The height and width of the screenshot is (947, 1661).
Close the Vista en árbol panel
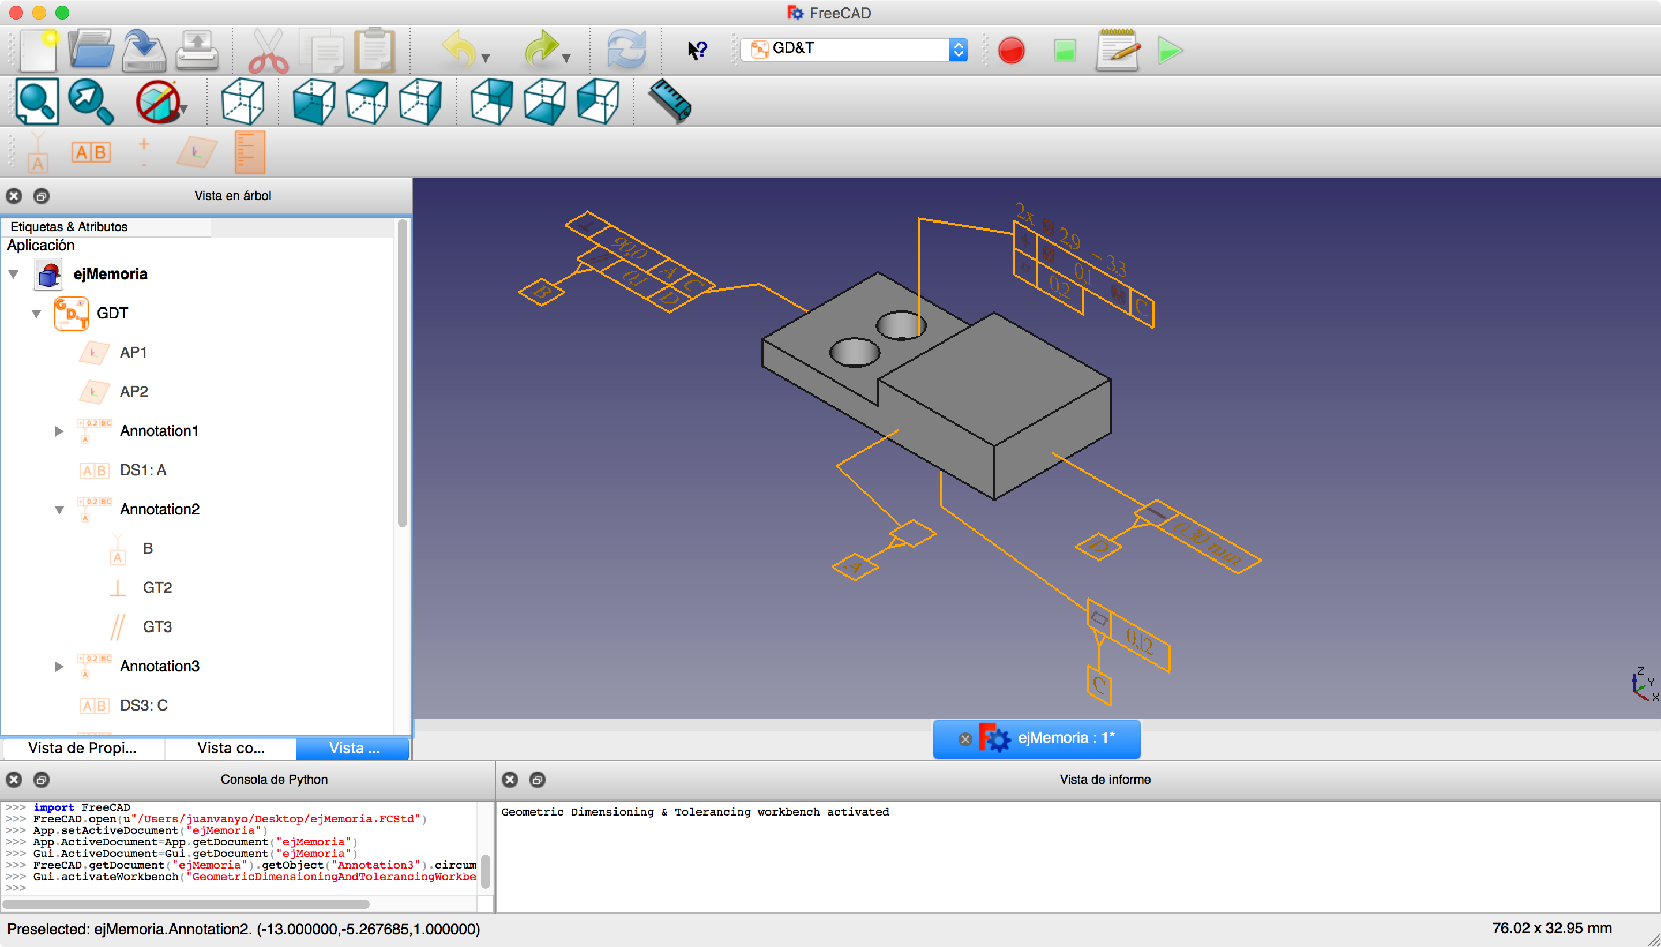click(x=14, y=196)
